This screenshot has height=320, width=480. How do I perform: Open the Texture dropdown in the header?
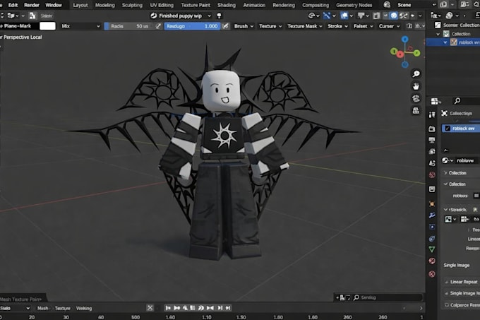(270, 26)
